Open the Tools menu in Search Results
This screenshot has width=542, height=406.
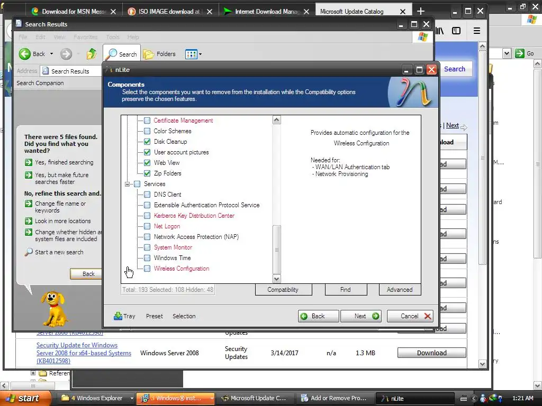pyautogui.click(x=113, y=37)
